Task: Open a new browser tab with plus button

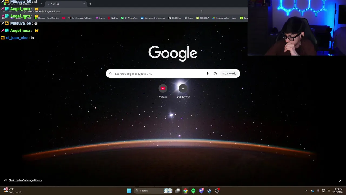Action: 90,4
